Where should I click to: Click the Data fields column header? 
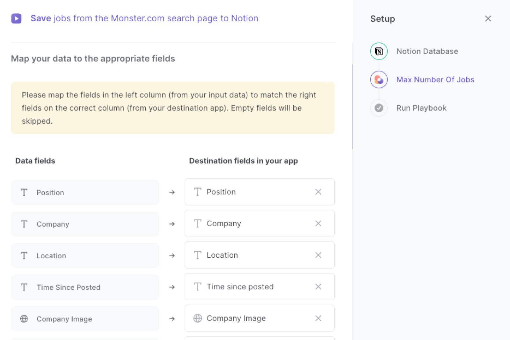point(35,161)
